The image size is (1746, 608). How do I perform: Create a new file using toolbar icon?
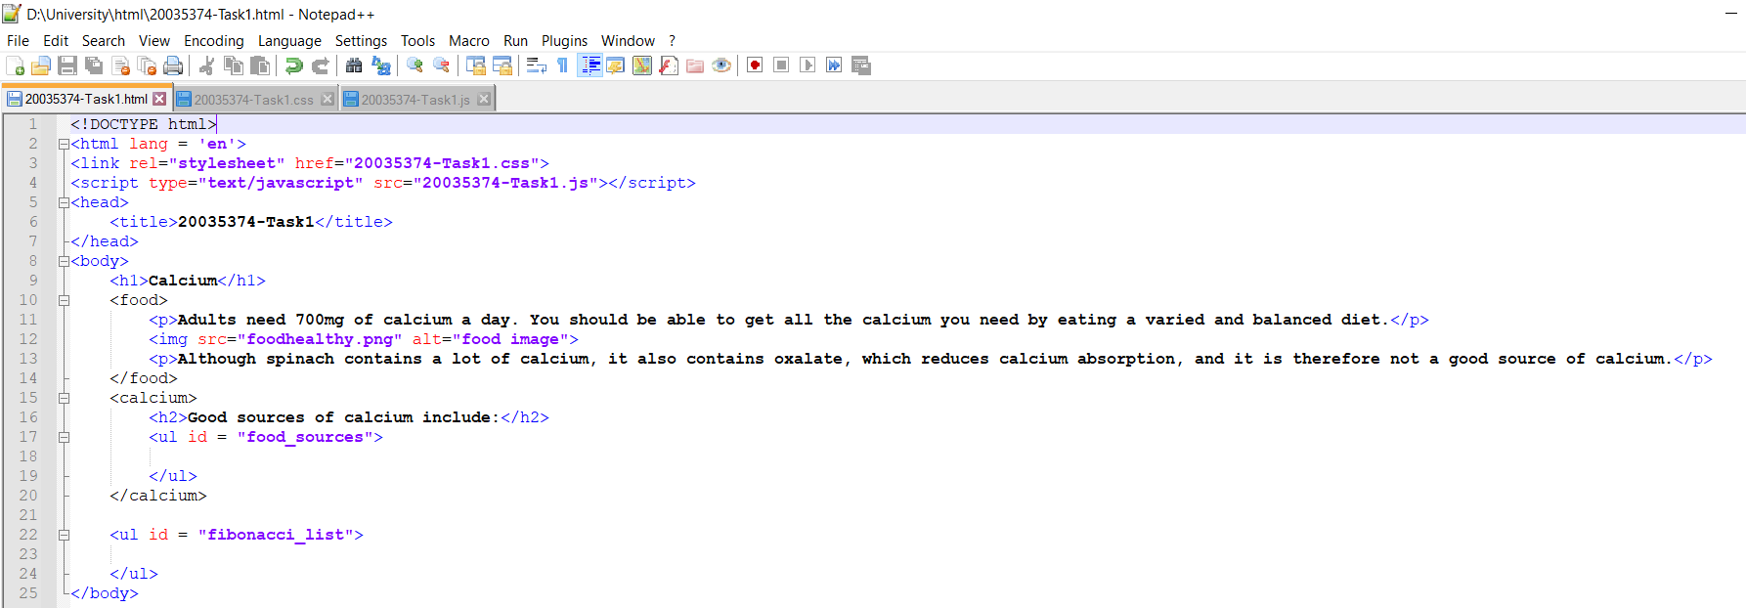pyautogui.click(x=15, y=65)
